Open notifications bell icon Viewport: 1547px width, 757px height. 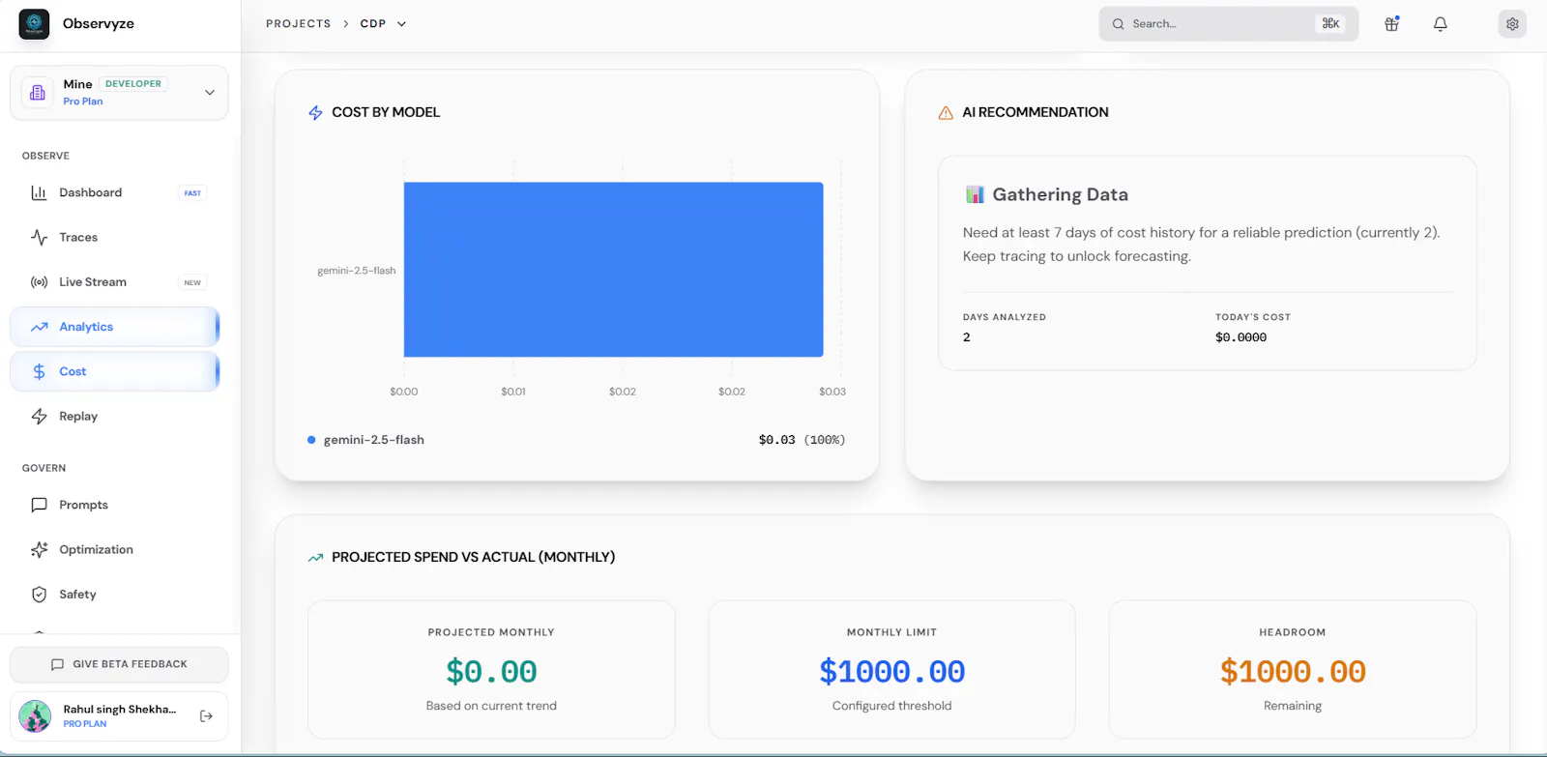click(1440, 24)
